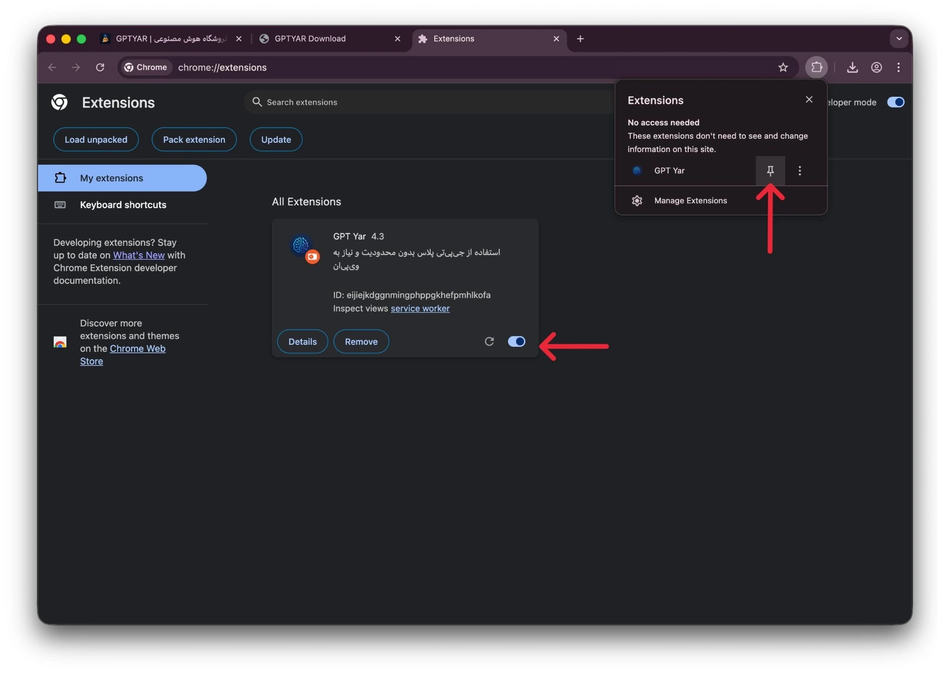
Task: Remove the GPT Yar extension
Action: tap(361, 342)
